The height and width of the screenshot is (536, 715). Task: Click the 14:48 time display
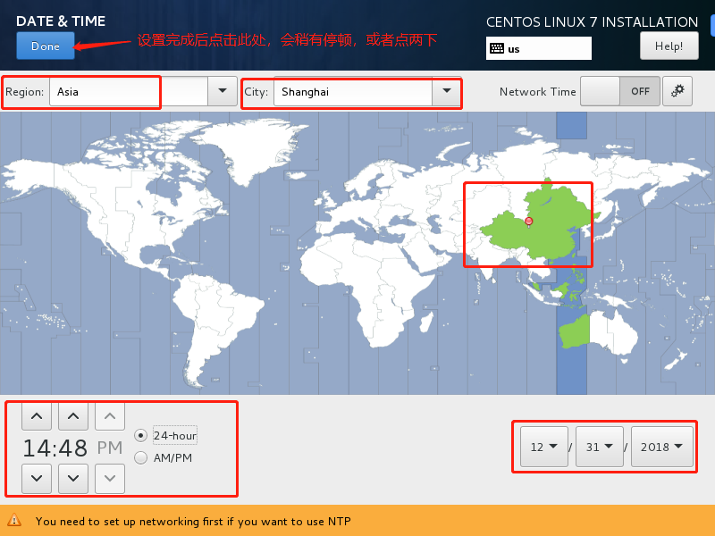pos(55,448)
